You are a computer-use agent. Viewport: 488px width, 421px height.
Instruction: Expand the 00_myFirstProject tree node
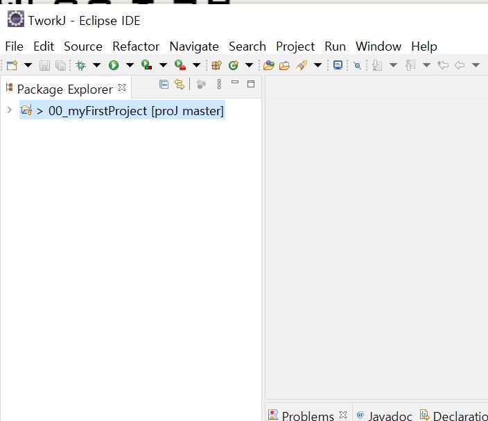[9, 110]
